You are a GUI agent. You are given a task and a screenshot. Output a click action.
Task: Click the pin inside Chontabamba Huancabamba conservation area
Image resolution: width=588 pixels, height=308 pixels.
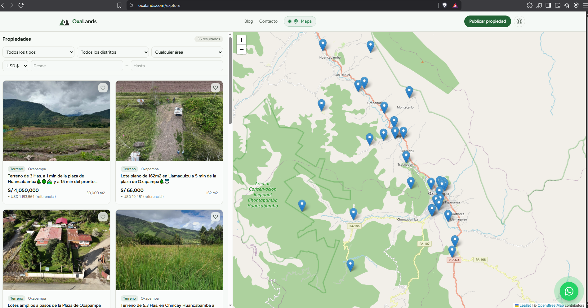(302, 206)
